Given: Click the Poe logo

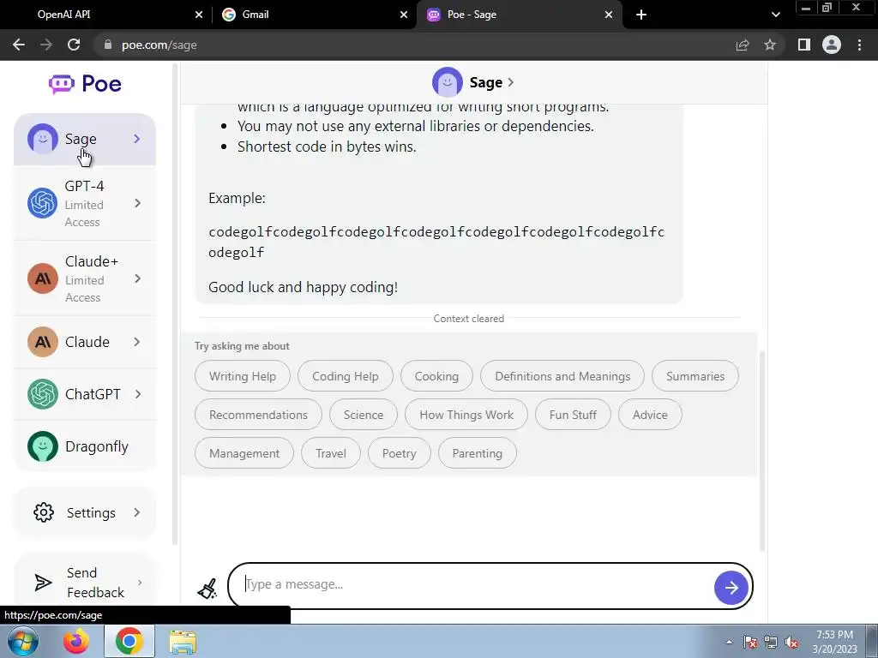Looking at the screenshot, I should [85, 84].
